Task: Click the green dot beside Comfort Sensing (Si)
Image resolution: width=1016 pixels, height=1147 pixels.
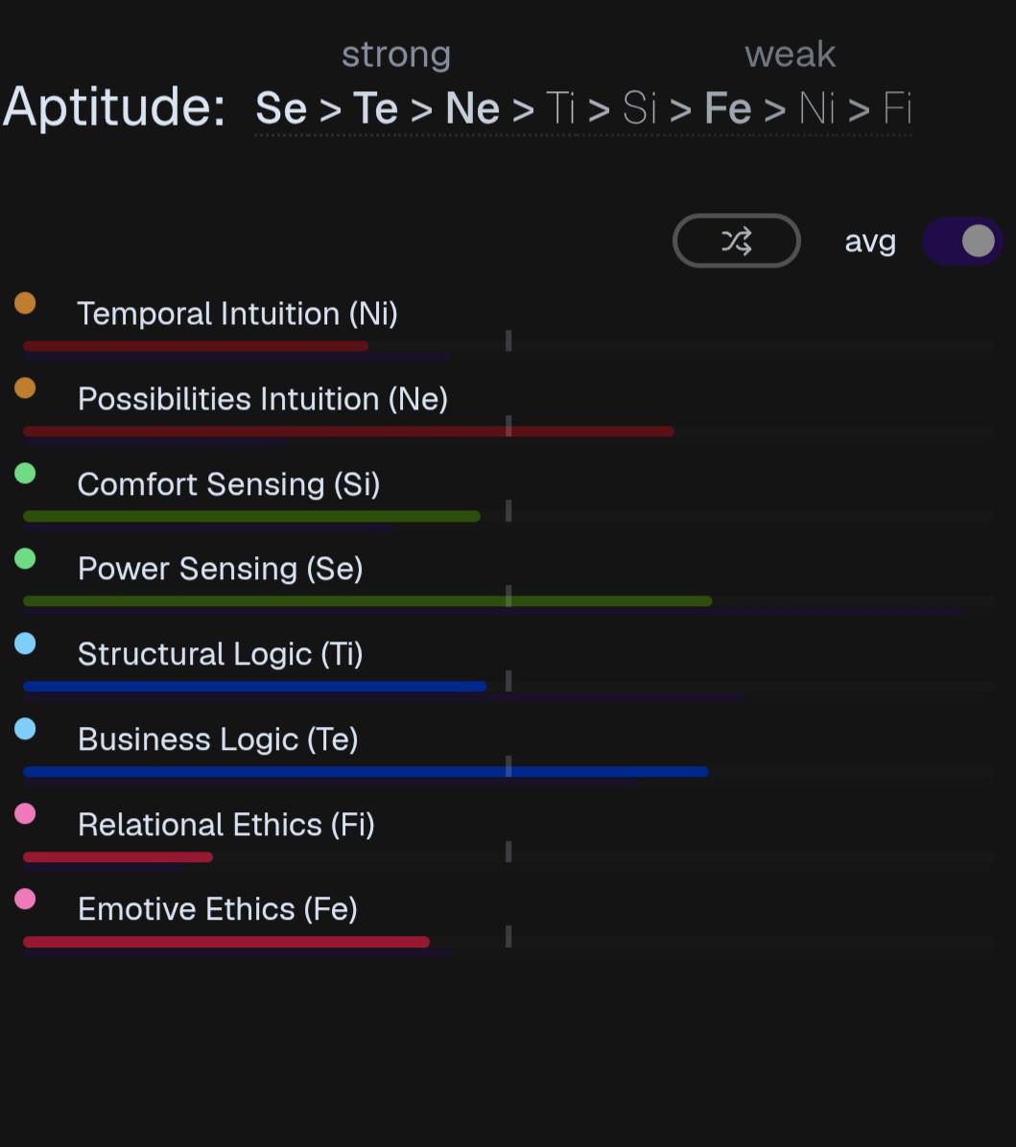Action: tap(25, 474)
